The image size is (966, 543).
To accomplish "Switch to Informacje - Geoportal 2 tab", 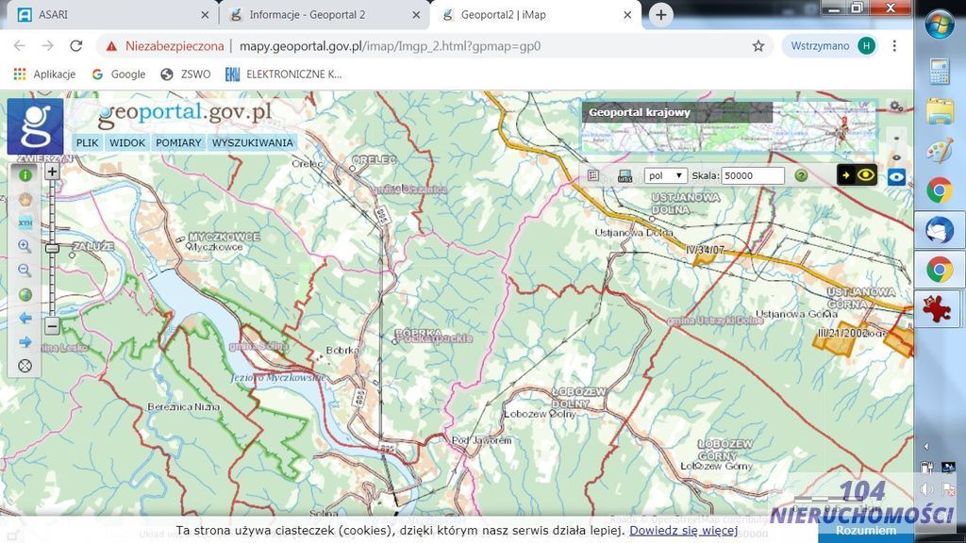I will tap(325, 15).
